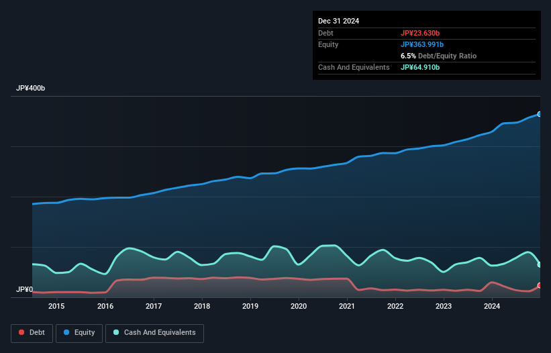Viewport: 551px width, 353px height.
Task: Click the JP¥23.630b debt value
Action: pos(420,33)
